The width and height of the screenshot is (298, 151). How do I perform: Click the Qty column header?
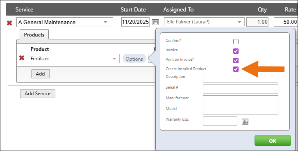point(262,9)
